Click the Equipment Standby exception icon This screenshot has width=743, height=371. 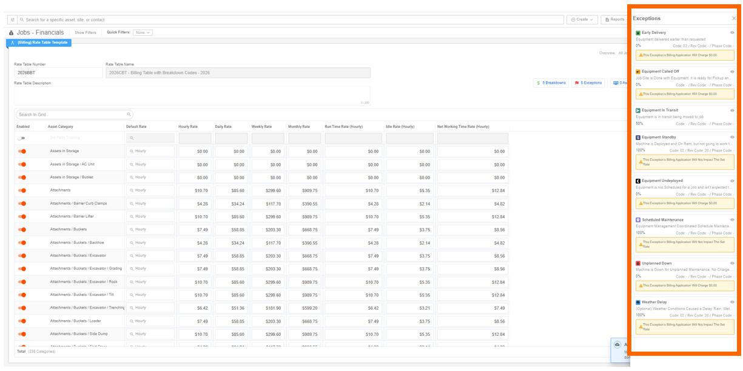pos(638,138)
